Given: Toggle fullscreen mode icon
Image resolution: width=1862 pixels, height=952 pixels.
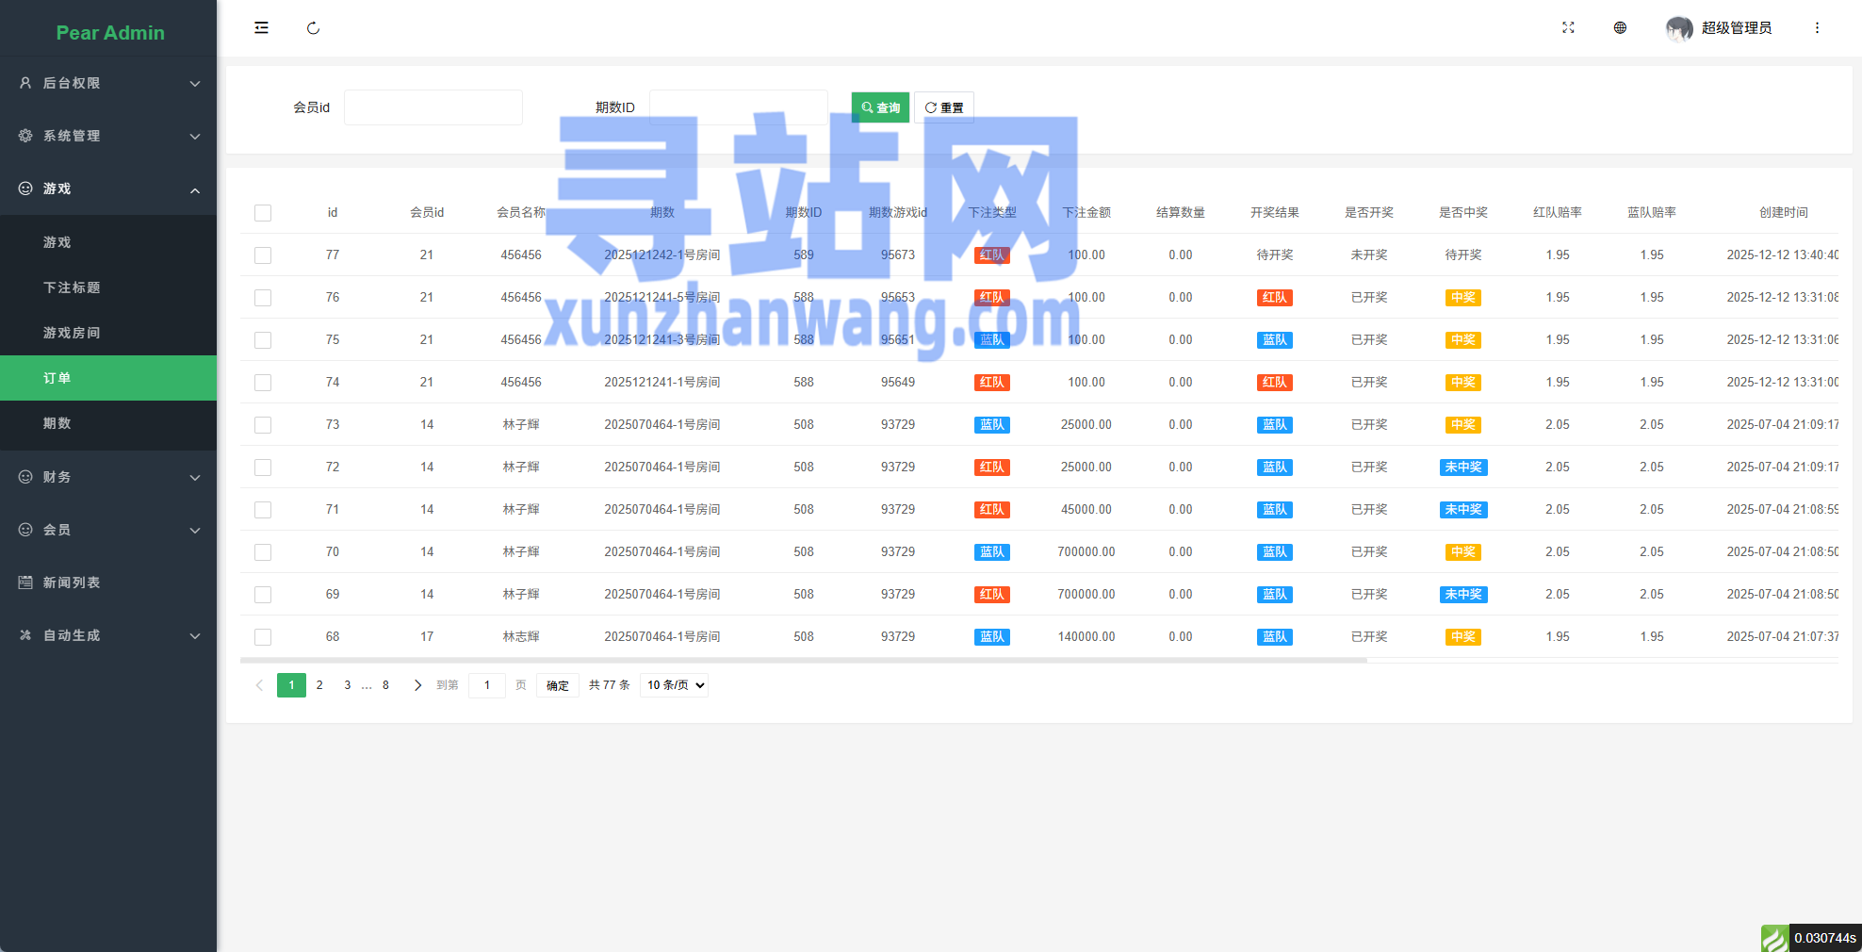Looking at the screenshot, I should click(1568, 28).
